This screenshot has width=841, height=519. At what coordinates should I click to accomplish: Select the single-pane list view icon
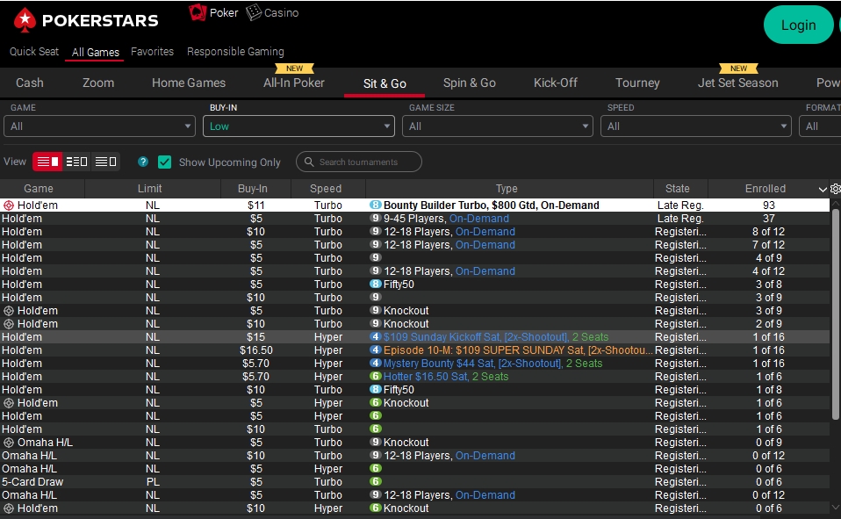pyautogui.click(x=47, y=162)
